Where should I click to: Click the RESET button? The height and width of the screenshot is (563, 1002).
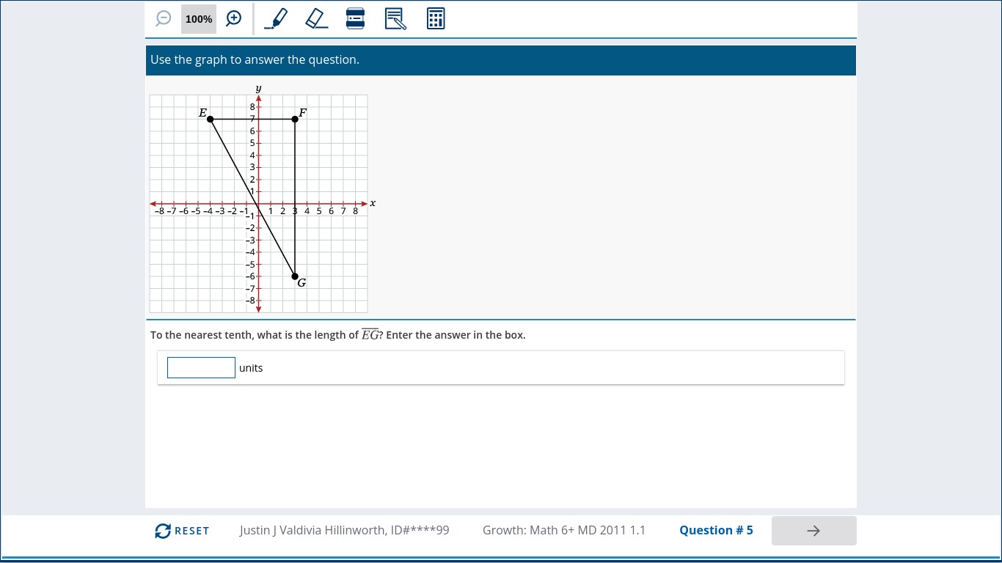(x=182, y=531)
